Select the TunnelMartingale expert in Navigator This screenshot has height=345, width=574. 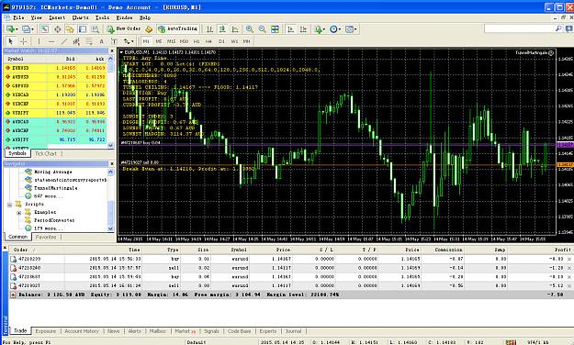(x=56, y=188)
